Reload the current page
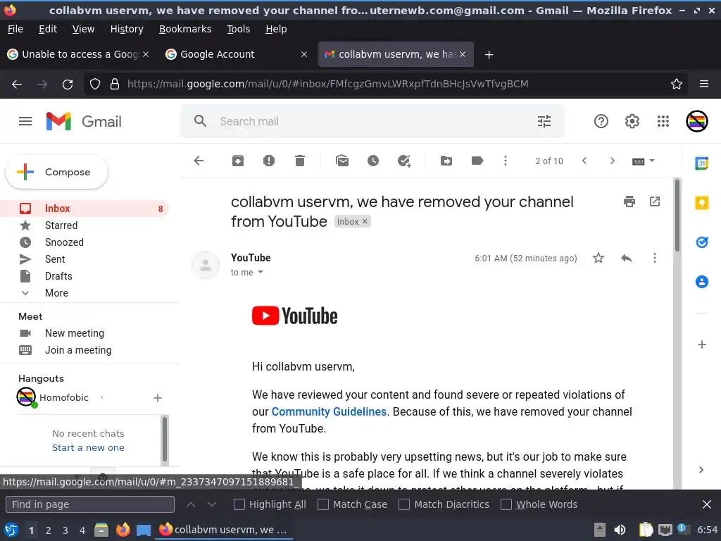The width and height of the screenshot is (721, 541). [68, 85]
